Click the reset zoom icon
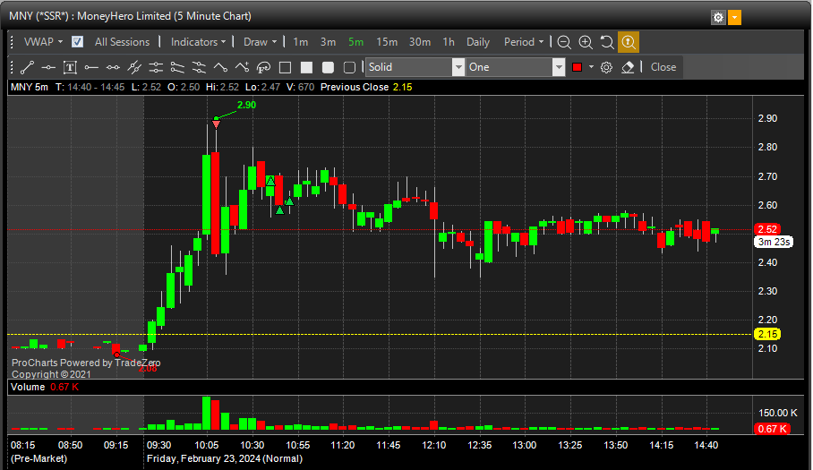The height and width of the screenshot is (470, 813). (607, 42)
